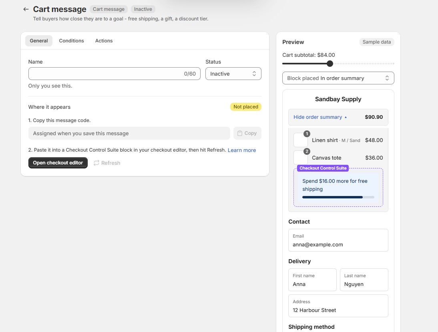The image size is (438, 332).
Task: Open the Actions tab
Action: (x=104, y=41)
